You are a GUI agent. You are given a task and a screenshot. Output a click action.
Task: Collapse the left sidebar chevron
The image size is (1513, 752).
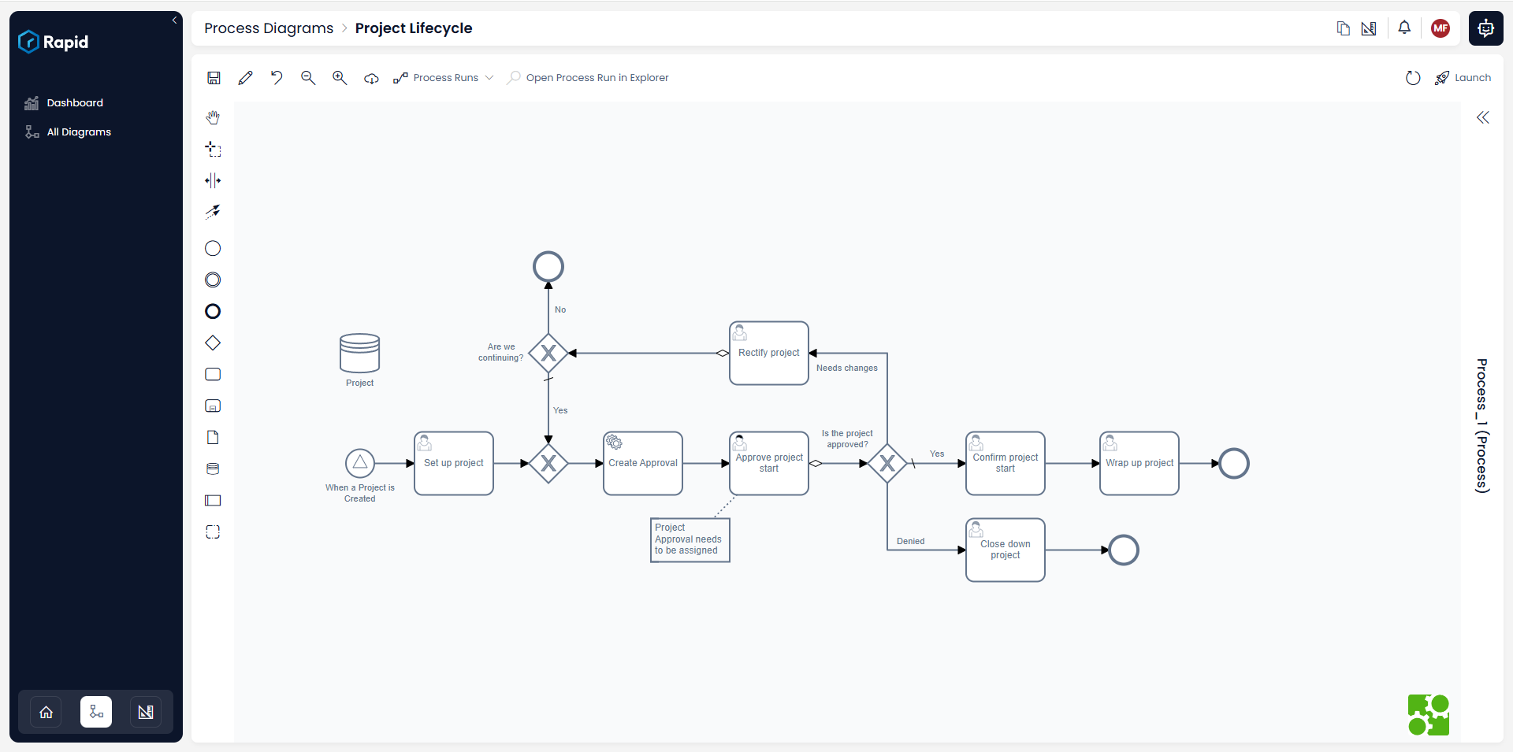click(174, 20)
